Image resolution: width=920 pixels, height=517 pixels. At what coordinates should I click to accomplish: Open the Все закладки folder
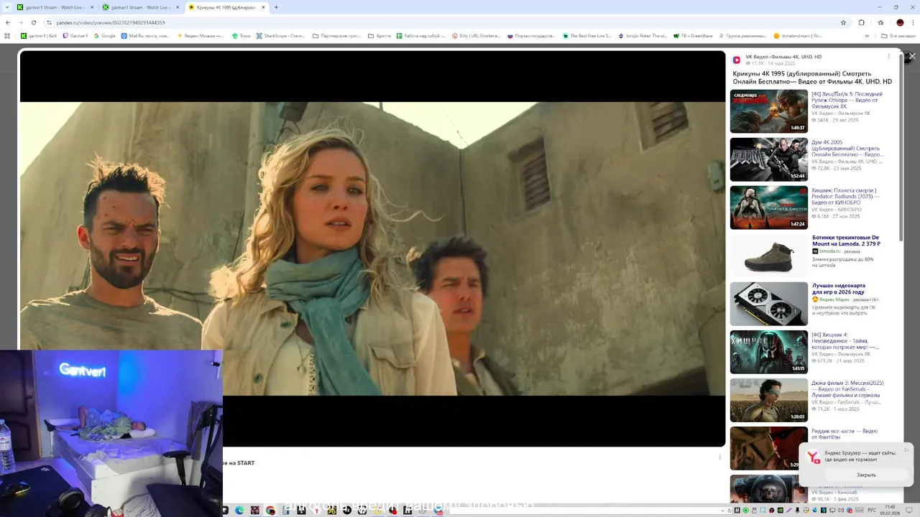pyautogui.click(x=898, y=35)
